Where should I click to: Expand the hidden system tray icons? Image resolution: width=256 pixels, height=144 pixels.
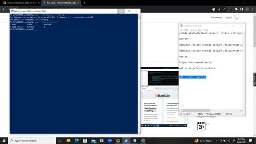point(216,140)
